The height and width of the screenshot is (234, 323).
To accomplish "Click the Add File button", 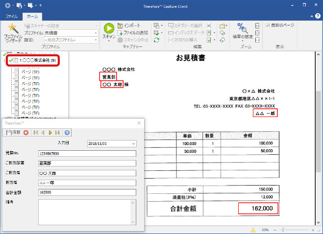I will click(x=132, y=33).
